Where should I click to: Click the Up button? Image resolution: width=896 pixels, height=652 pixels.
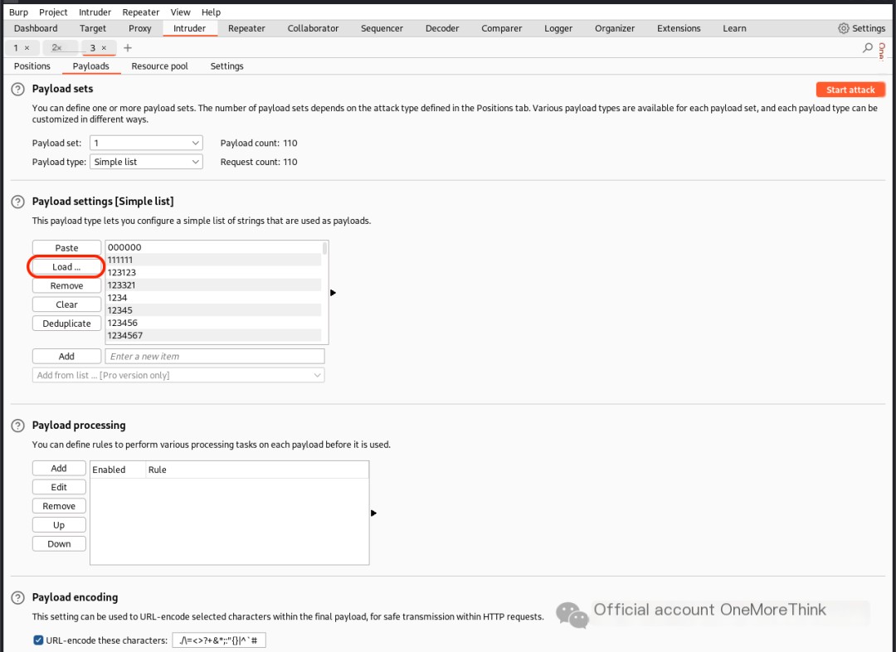(x=59, y=525)
